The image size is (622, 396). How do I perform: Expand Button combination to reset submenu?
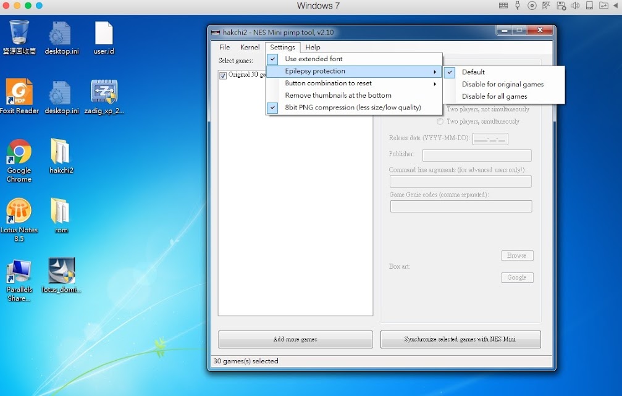pyautogui.click(x=354, y=83)
